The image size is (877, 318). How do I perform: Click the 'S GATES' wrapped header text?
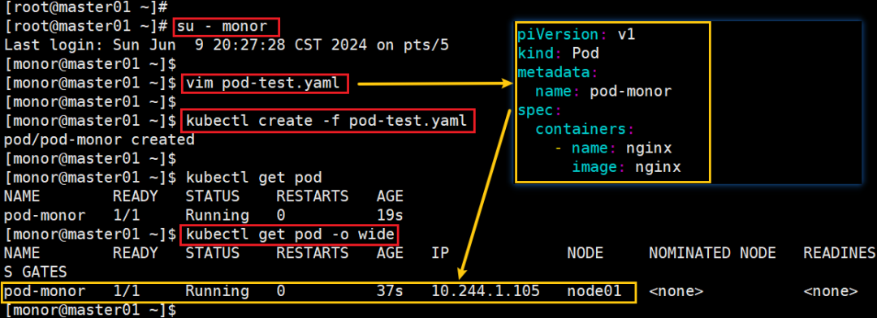pos(35,273)
